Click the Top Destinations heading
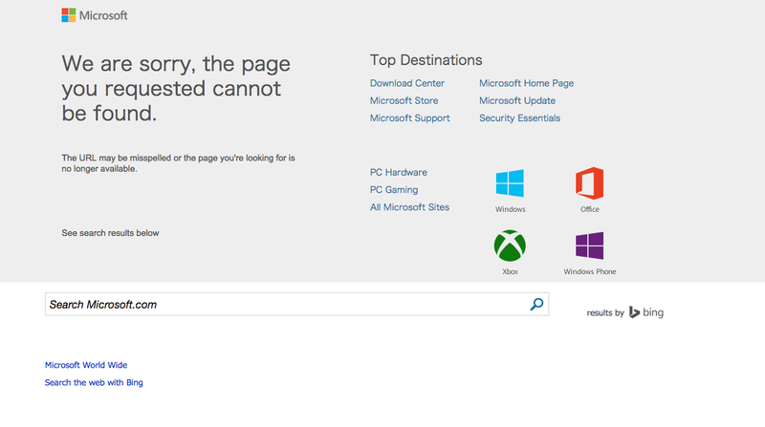 tap(426, 60)
